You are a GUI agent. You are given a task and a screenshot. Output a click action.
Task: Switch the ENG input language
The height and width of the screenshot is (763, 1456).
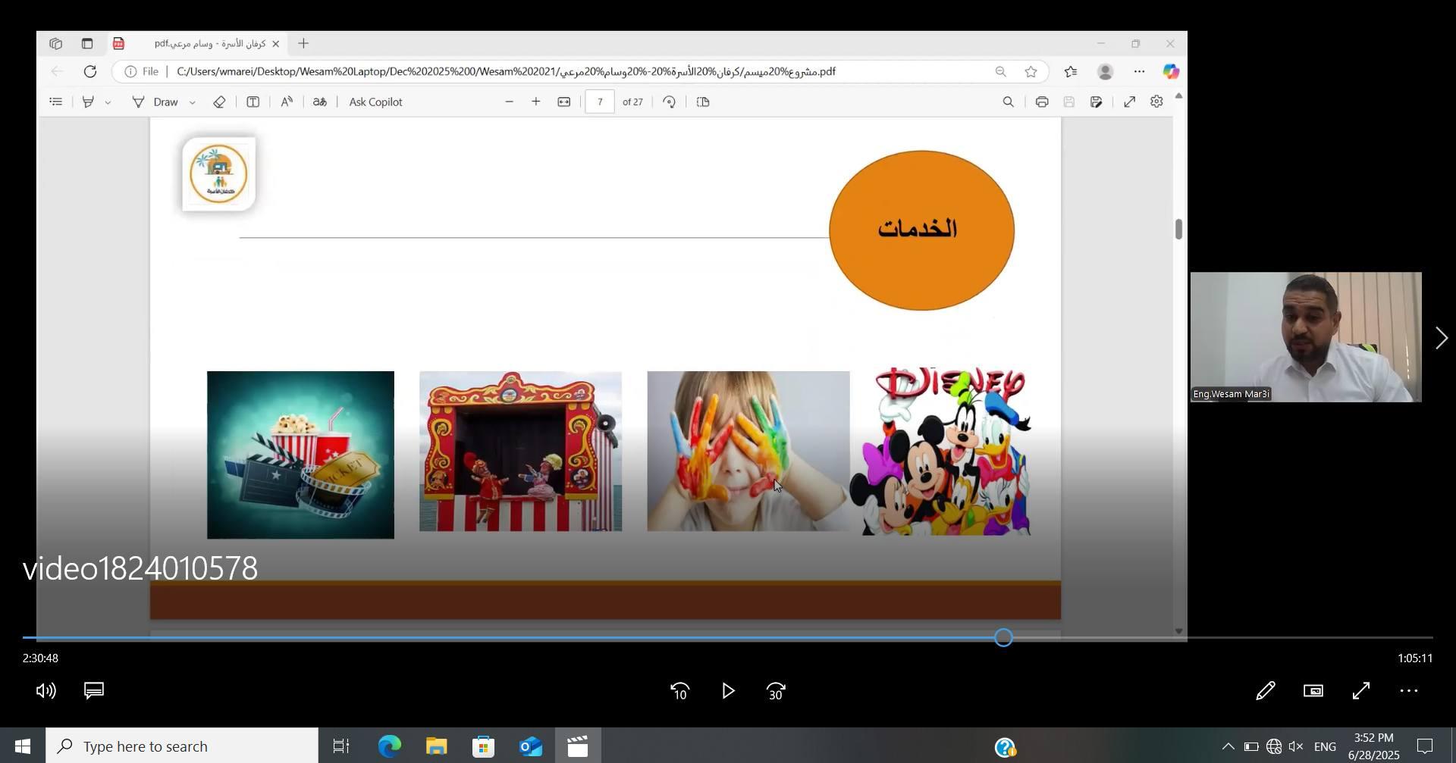(x=1325, y=747)
